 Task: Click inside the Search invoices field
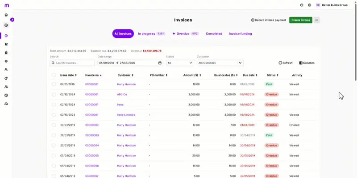[72, 63]
